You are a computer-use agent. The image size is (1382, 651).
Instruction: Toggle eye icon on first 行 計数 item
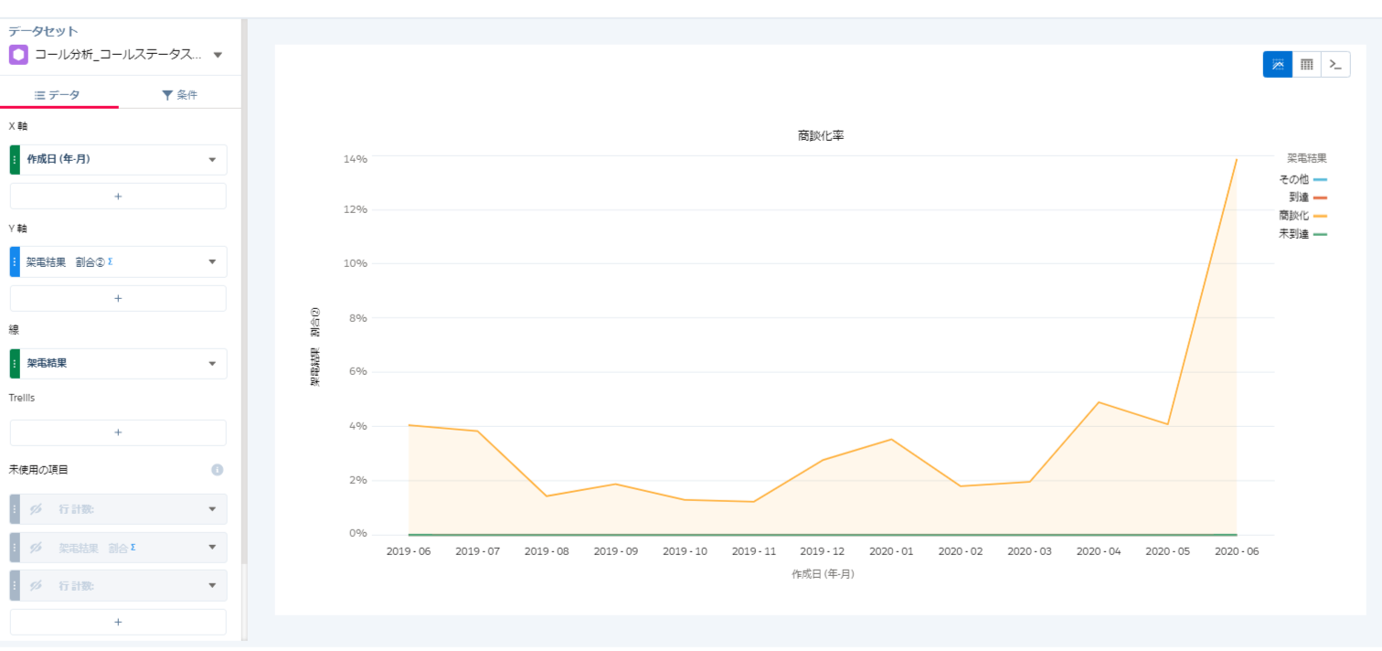[37, 509]
